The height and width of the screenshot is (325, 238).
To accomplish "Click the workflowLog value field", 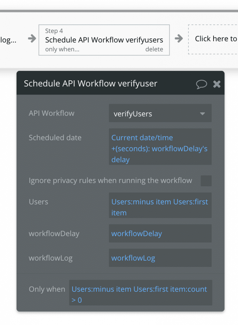I will click(160, 258).
